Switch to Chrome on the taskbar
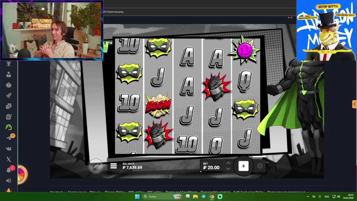This screenshot has width=357, height=201. pyautogui.click(x=212, y=197)
